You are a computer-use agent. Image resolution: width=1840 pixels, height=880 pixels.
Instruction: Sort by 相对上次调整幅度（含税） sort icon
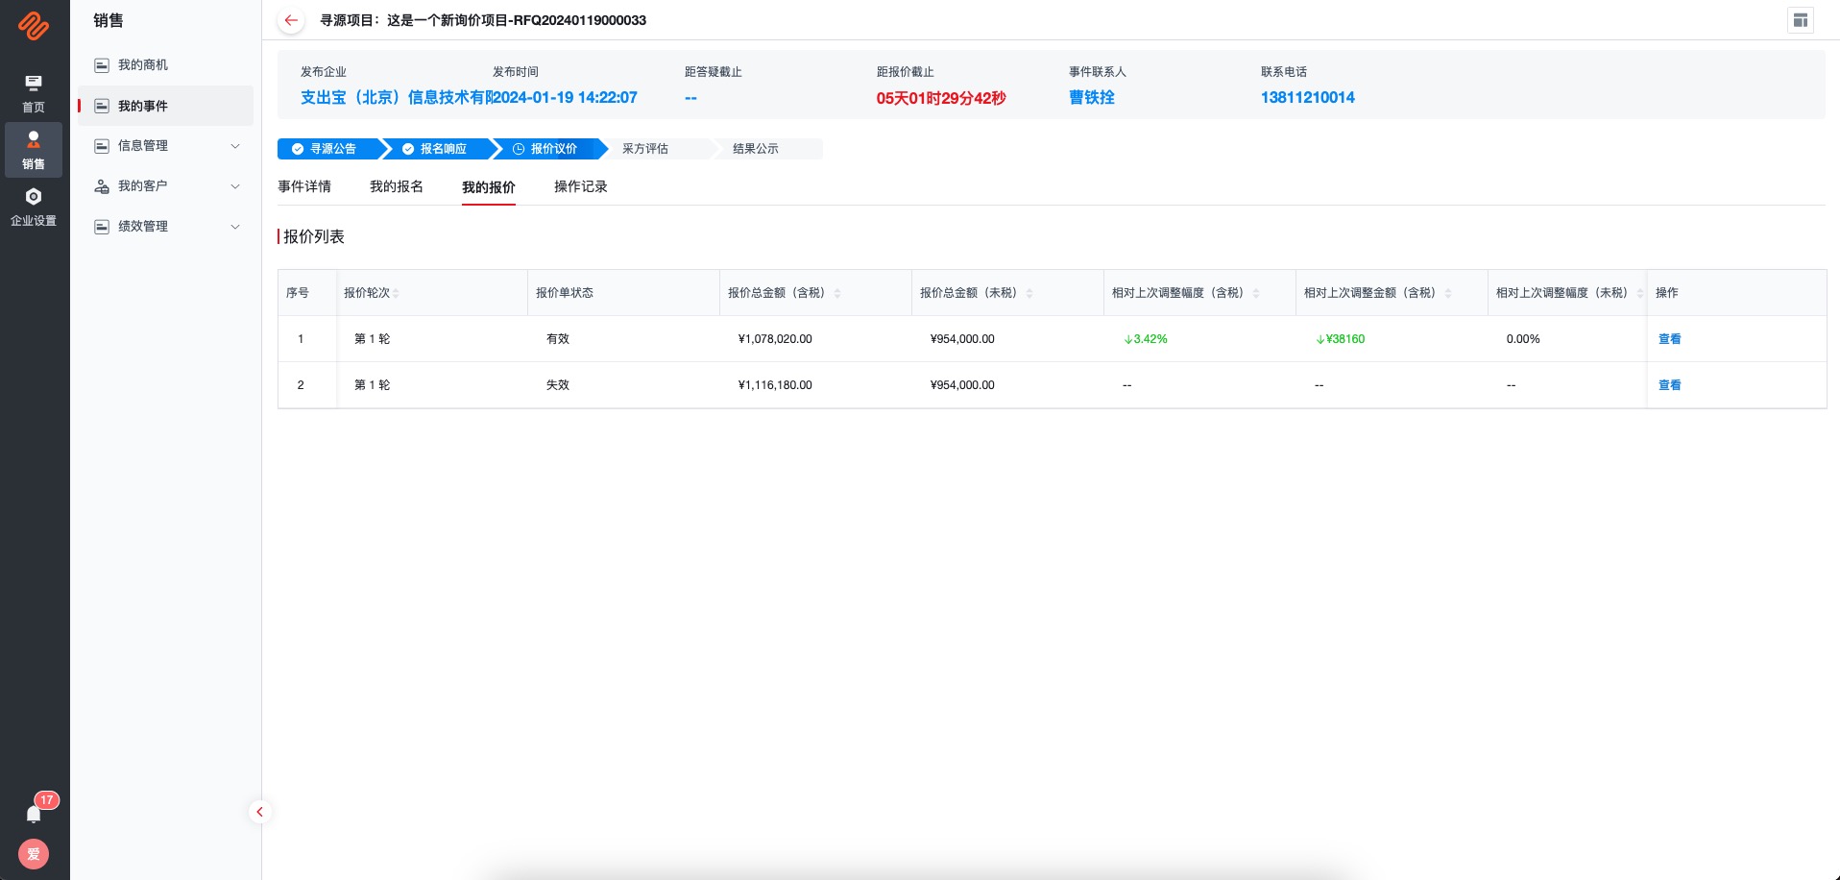pyautogui.click(x=1256, y=293)
